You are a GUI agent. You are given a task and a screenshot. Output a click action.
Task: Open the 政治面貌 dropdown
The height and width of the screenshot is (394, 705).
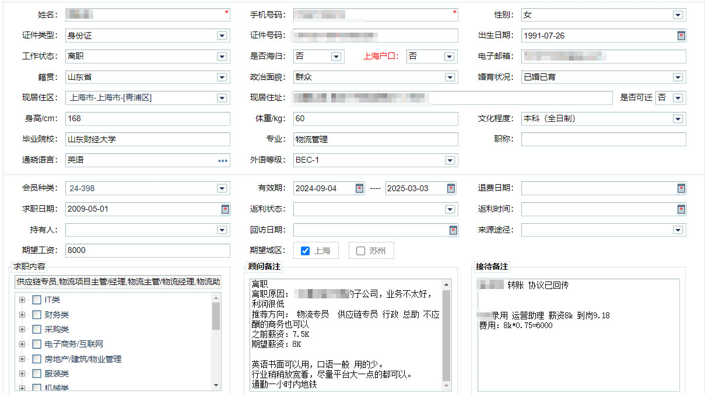pyautogui.click(x=450, y=77)
